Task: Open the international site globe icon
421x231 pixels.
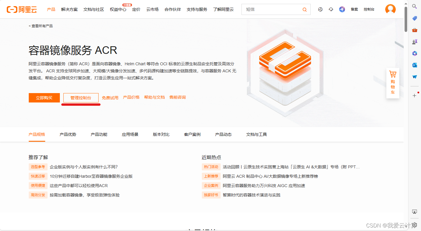Action: click(320, 9)
